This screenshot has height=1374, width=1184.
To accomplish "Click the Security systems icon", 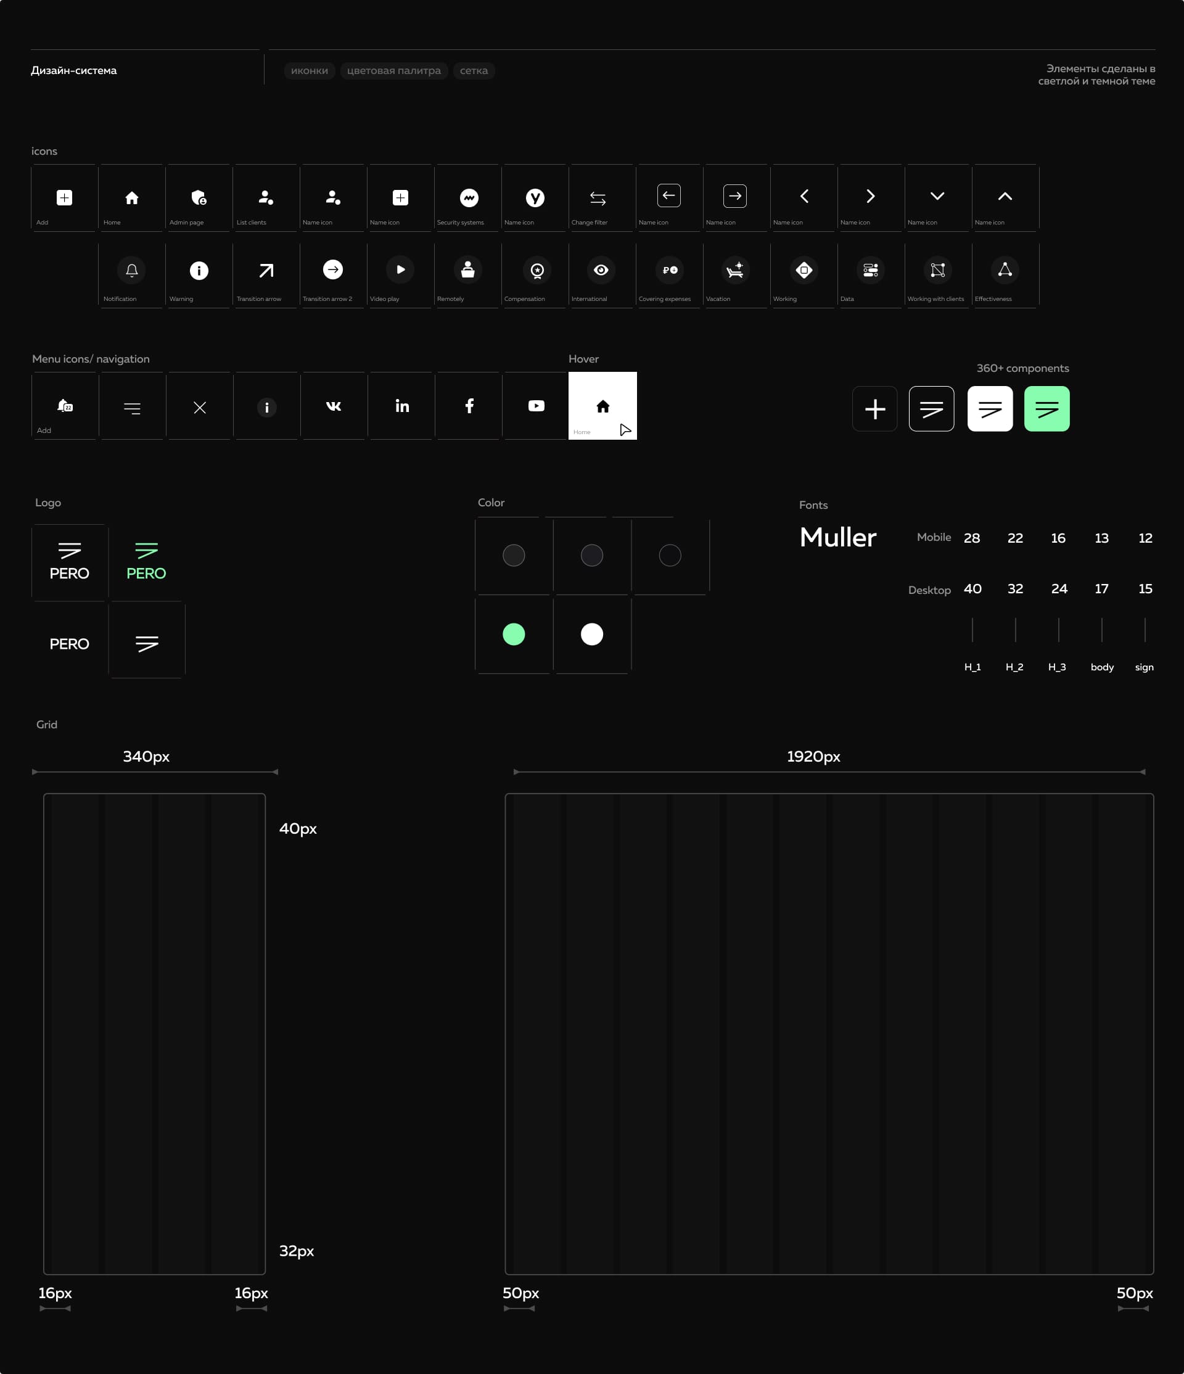I will coord(469,197).
